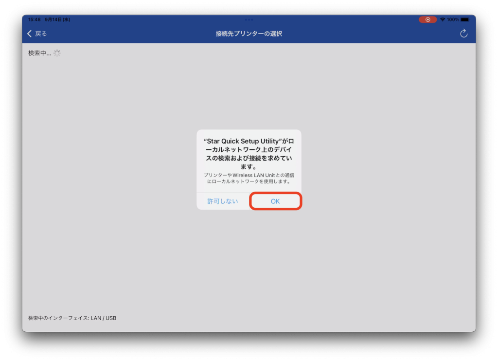Tap the 検索中 spinner indicator
This screenshot has width=498, height=361.
[x=57, y=53]
